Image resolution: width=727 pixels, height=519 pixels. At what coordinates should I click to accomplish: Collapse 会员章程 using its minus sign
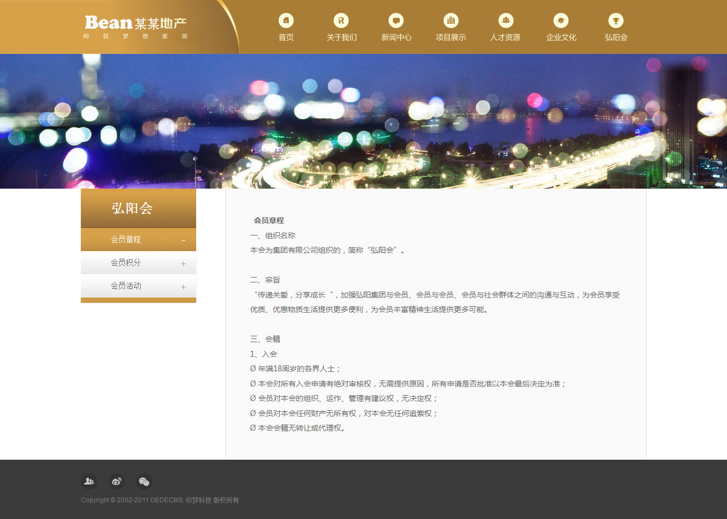183,240
